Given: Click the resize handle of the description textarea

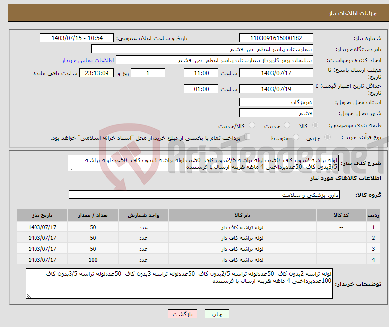Looking at the screenshot, I should point(71,168).
